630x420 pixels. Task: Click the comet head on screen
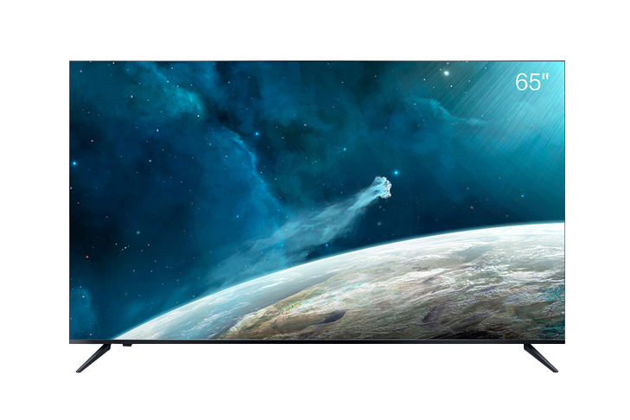(382, 188)
